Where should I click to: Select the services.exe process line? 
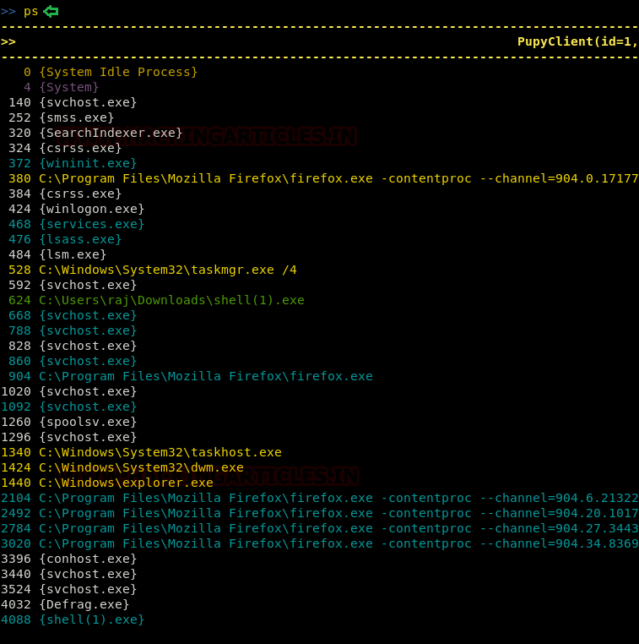pyautogui.click(x=91, y=224)
